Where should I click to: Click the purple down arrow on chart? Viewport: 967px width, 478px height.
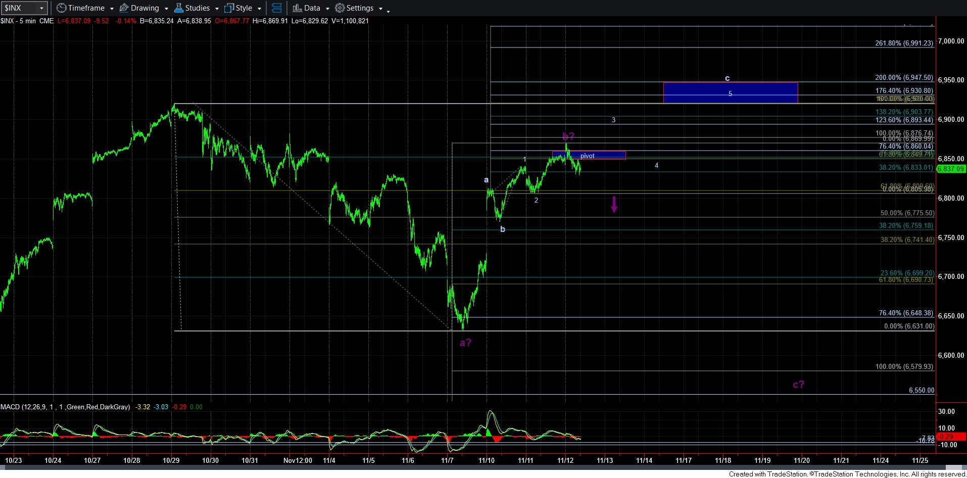pyautogui.click(x=614, y=204)
